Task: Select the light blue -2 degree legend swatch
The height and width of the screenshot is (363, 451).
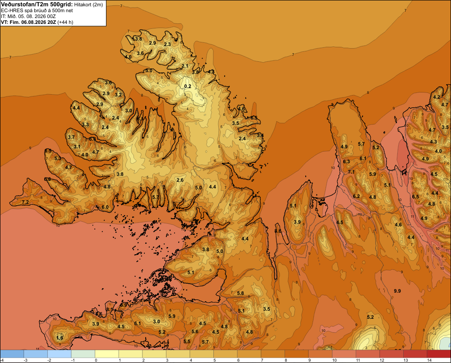Action: coord(59,354)
